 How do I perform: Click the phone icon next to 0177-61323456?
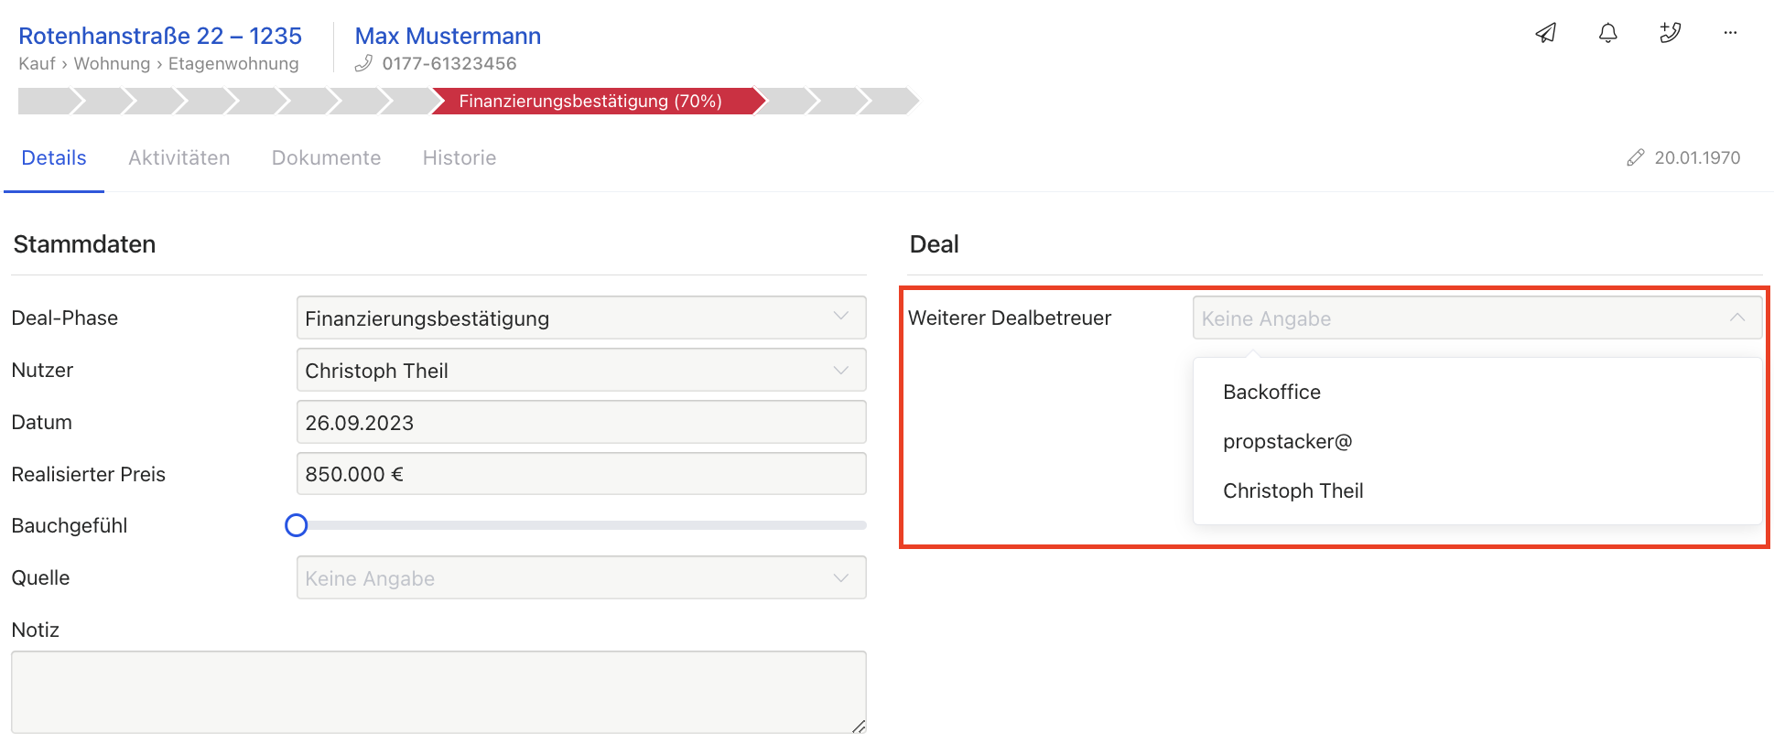coord(363,63)
